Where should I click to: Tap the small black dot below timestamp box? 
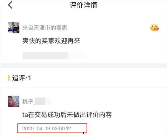point(83,133)
